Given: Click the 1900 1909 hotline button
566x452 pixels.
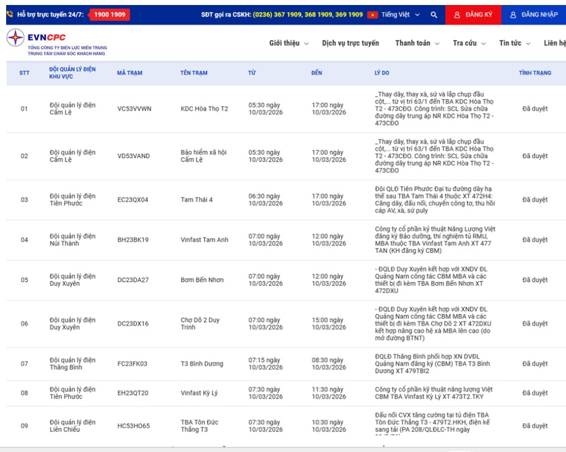Looking at the screenshot, I should click(109, 14).
